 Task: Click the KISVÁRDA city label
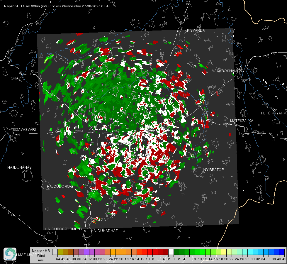pos(196,31)
